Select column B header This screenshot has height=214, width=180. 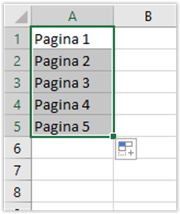tap(145, 16)
